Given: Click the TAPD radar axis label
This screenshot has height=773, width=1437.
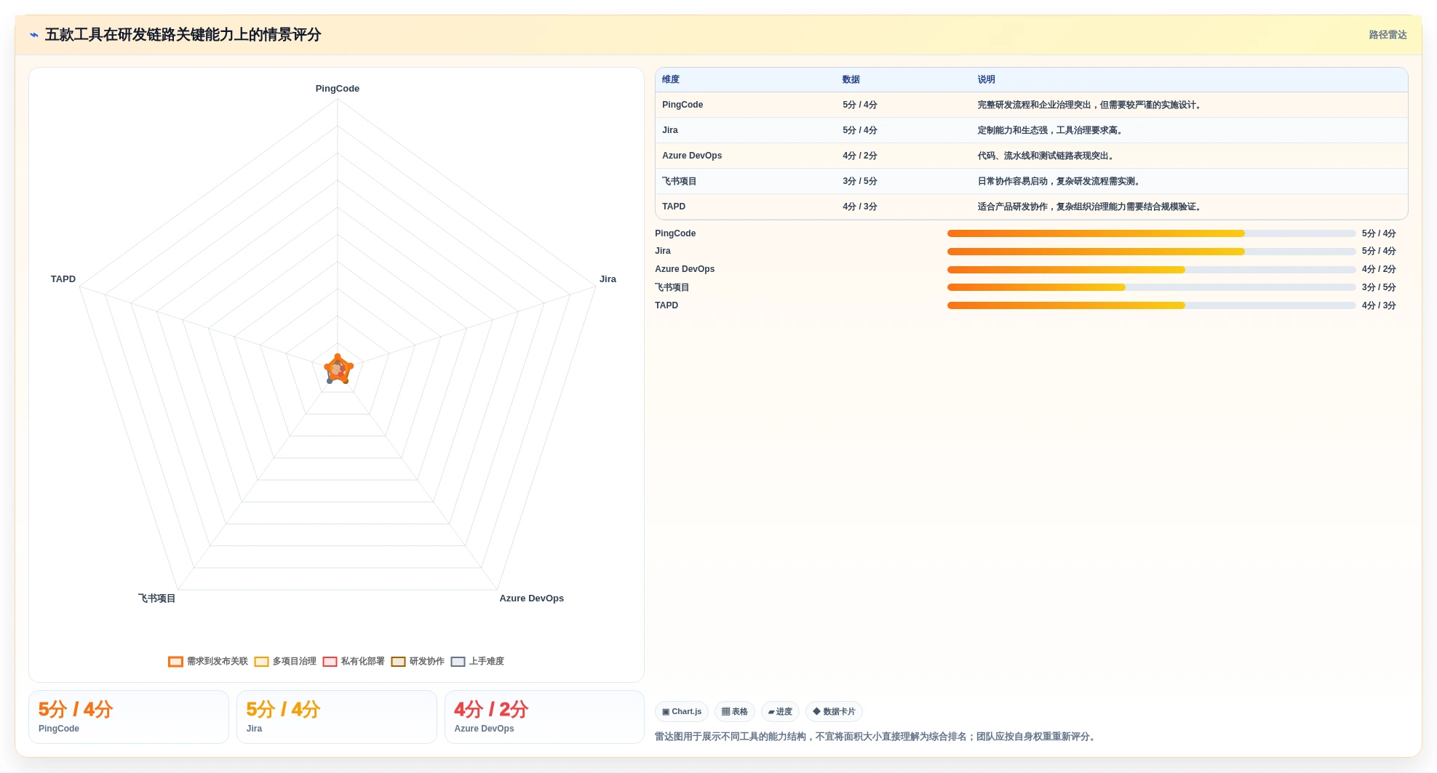Looking at the screenshot, I should (63, 279).
